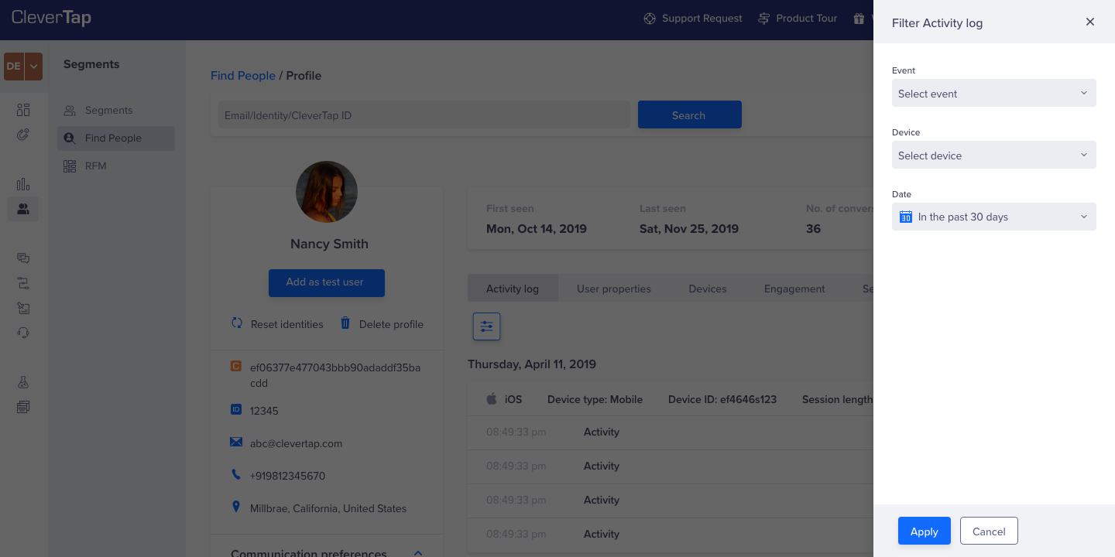Click the activity log filter sliders icon

tap(486, 326)
